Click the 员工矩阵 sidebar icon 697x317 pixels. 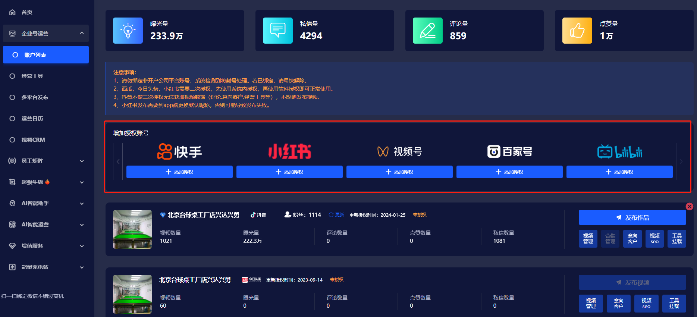[12, 161]
